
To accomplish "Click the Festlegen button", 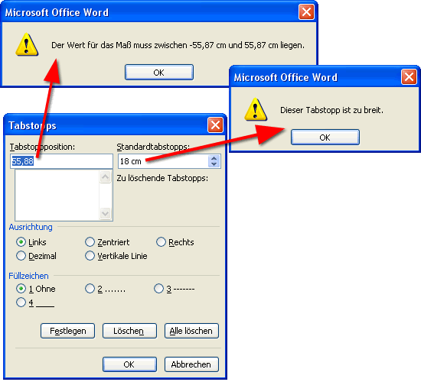I will pyautogui.click(x=67, y=331).
